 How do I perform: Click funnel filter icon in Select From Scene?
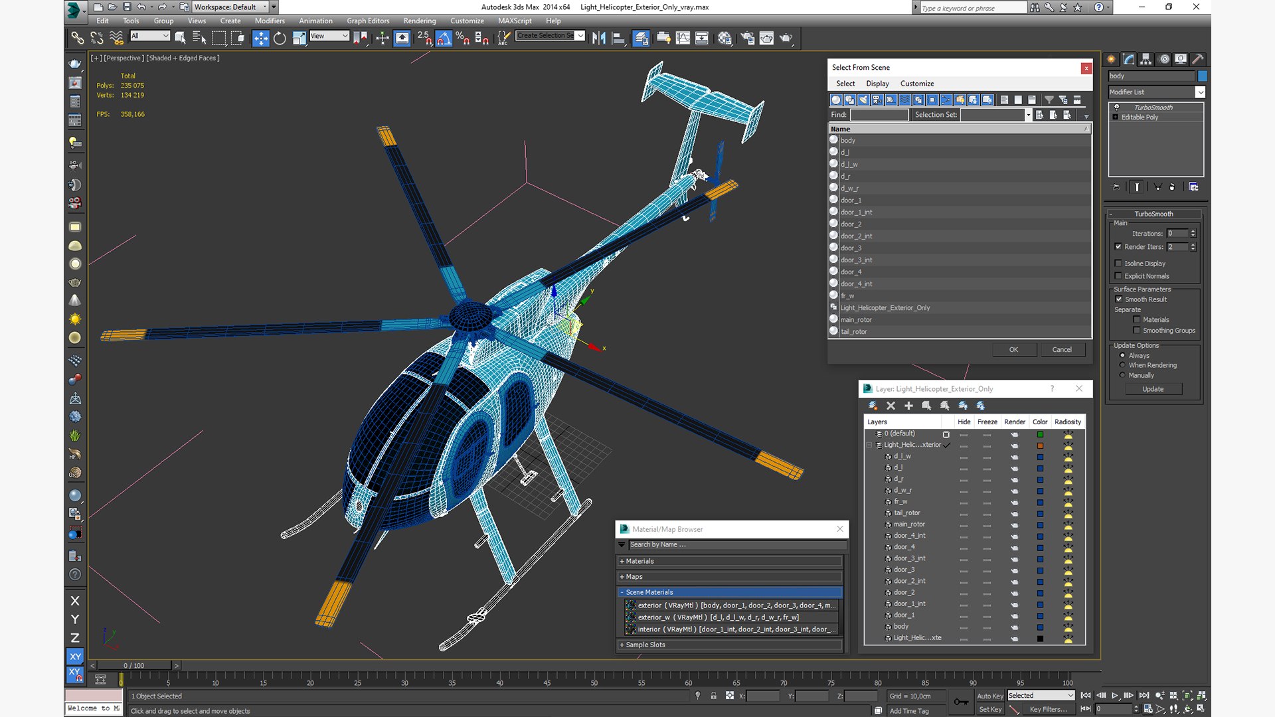click(1049, 100)
